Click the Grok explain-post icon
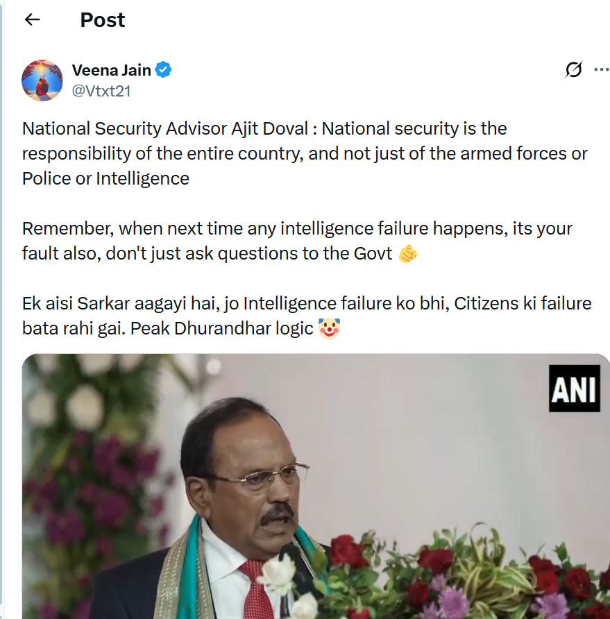The width and height of the screenshot is (610, 619). (x=573, y=70)
